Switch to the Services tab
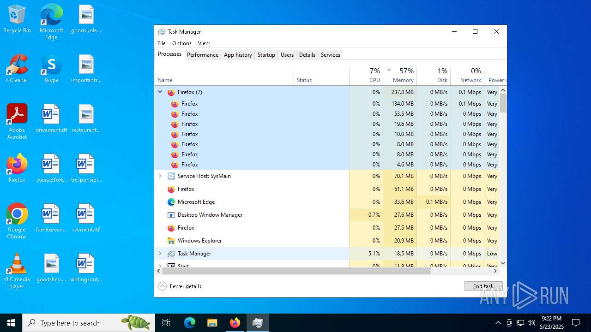The height and width of the screenshot is (332, 591). pos(331,54)
